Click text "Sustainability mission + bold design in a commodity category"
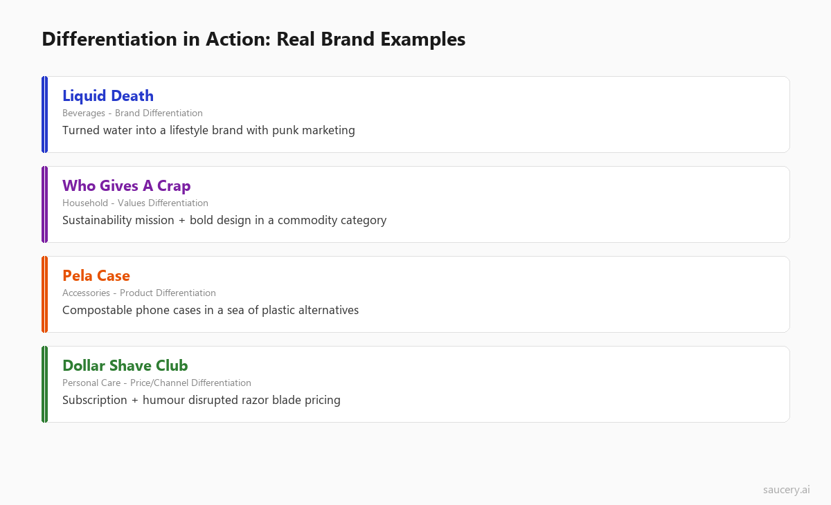The height and width of the screenshot is (505, 831). click(x=224, y=220)
